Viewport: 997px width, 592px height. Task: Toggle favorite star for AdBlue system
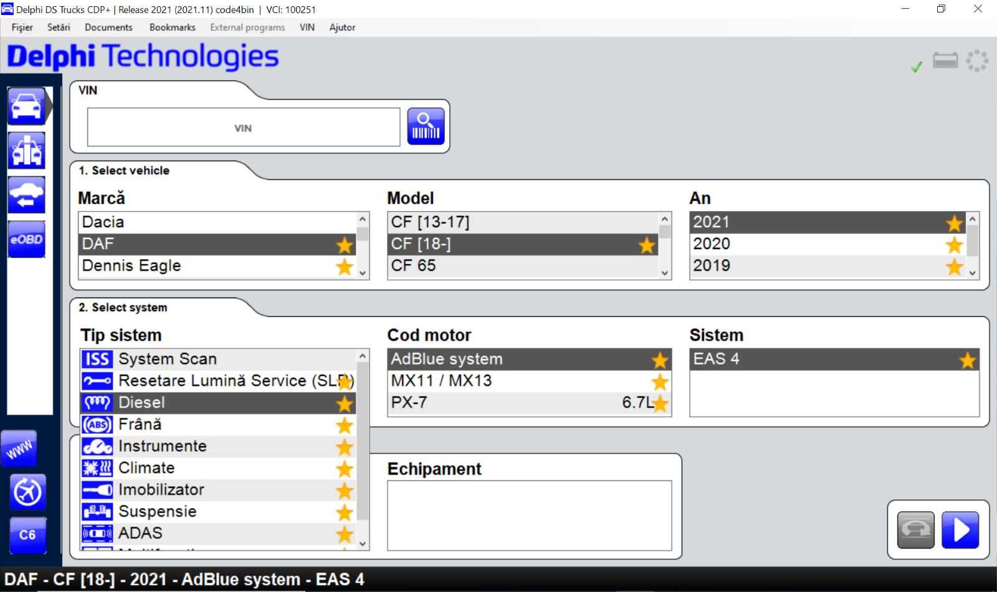point(660,360)
